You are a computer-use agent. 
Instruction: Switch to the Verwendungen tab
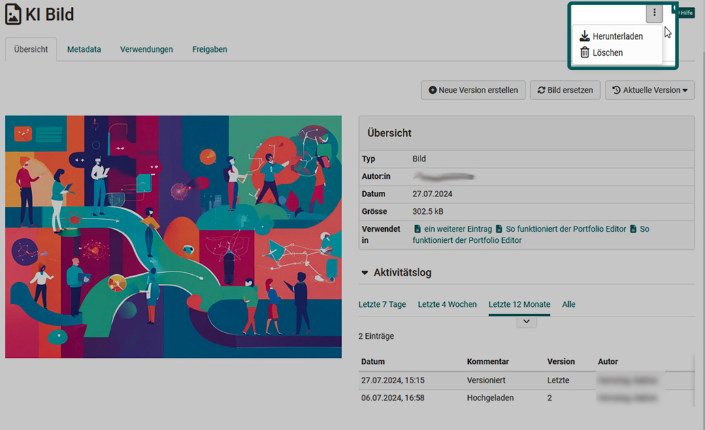pos(146,49)
